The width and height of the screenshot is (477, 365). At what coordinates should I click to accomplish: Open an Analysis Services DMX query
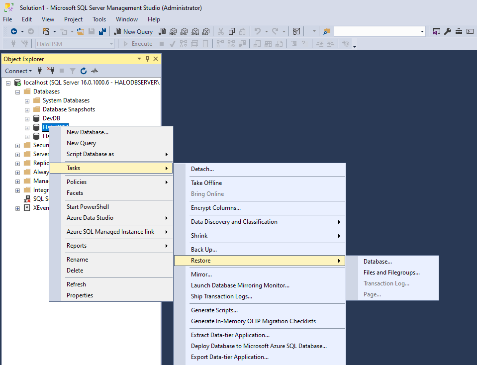coord(184,31)
